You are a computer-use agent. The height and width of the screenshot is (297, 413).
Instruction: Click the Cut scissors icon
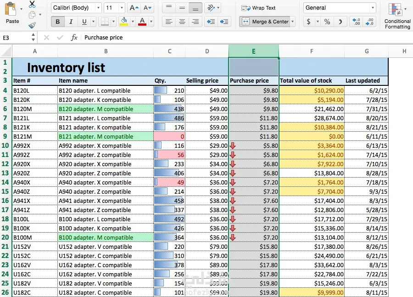[32, 4]
